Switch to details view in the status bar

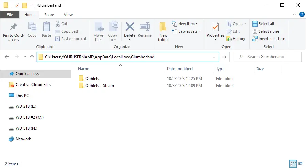click(293, 164)
